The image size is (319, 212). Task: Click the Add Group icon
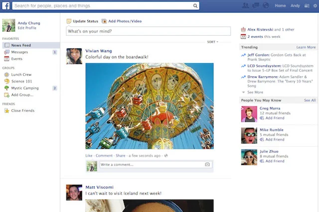click(x=6, y=95)
